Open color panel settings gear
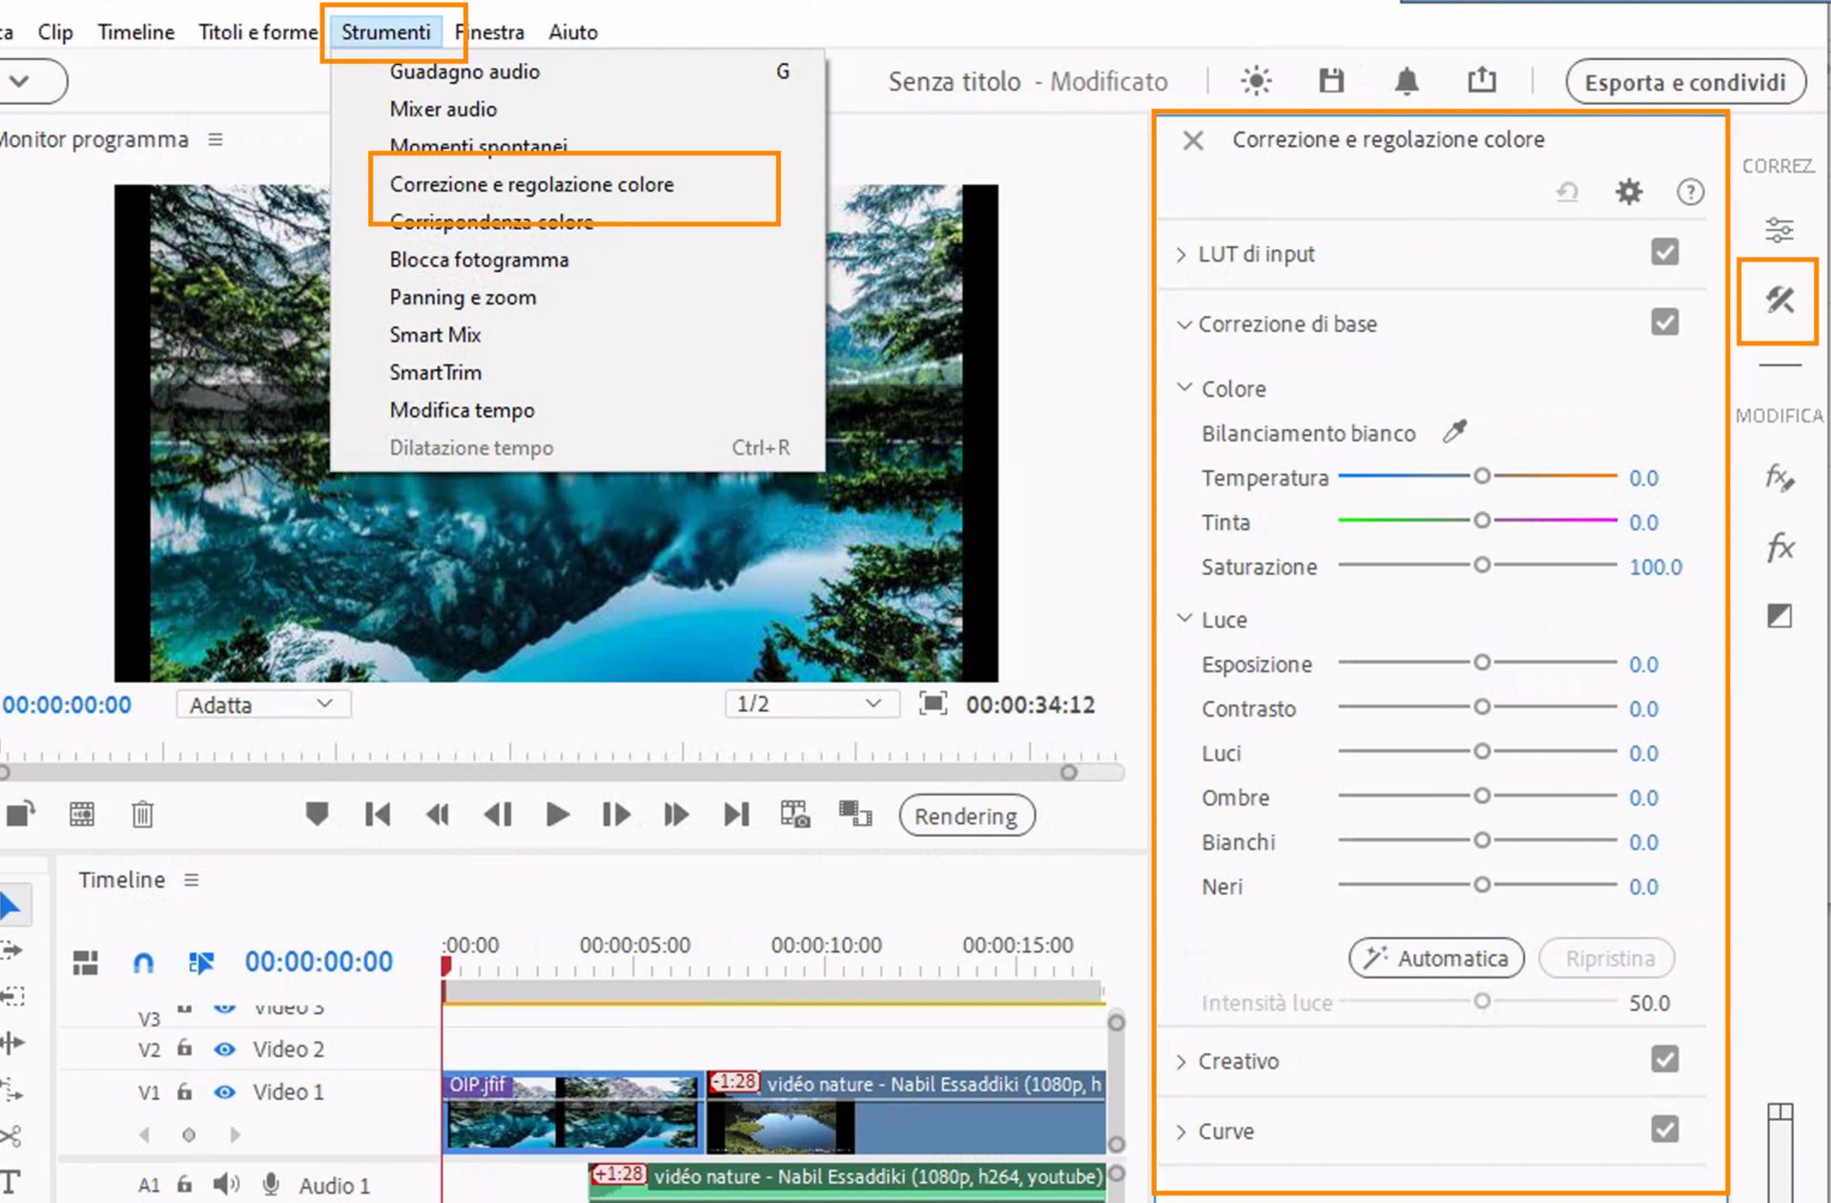Viewport: 1831px width, 1203px height. click(x=1629, y=192)
